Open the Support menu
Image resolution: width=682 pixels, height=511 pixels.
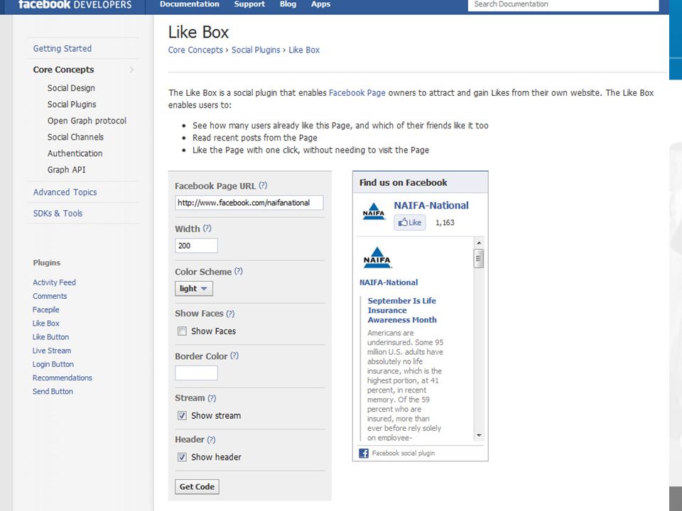pyautogui.click(x=249, y=4)
